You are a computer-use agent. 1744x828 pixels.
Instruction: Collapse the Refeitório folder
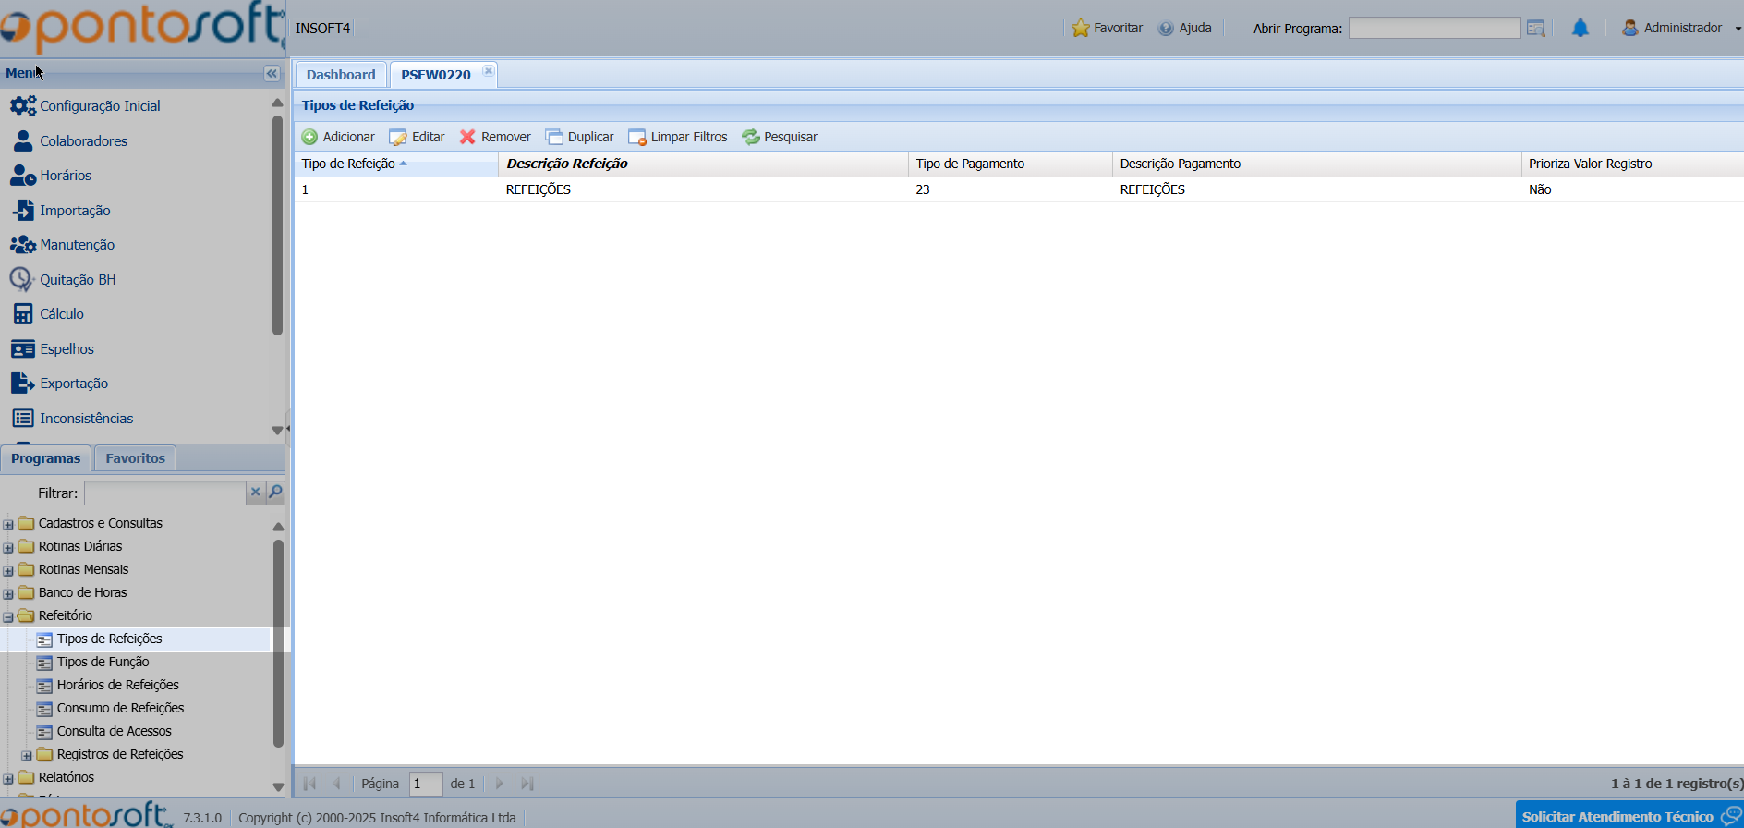tap(8, 616)
